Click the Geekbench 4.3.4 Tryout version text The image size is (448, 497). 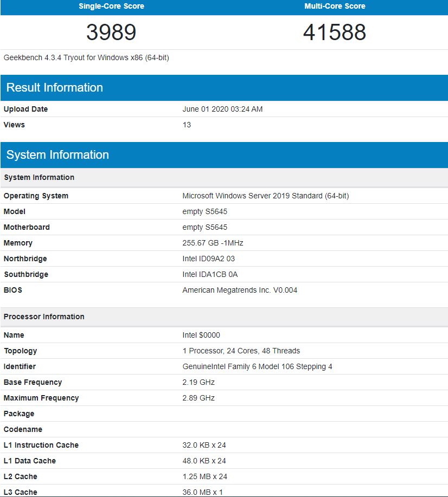(x=86, y=57)
